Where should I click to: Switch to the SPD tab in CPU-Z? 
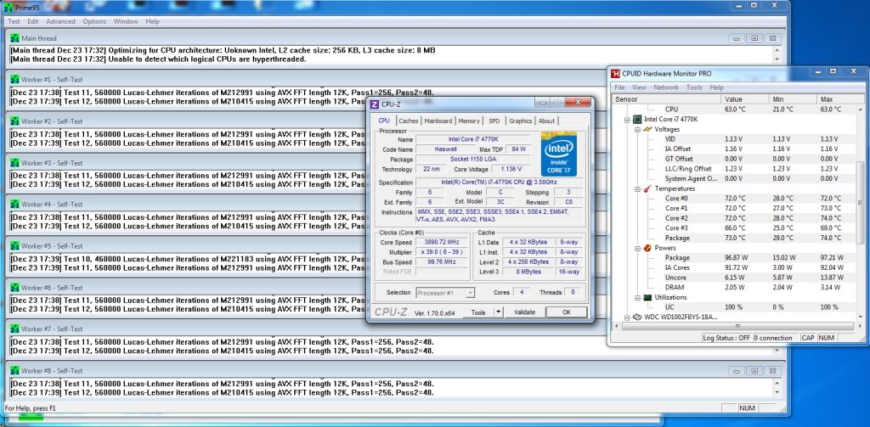click(x=494, y=121)
